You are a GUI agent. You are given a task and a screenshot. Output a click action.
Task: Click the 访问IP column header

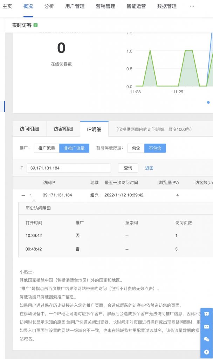pyautogui.click(x=49, y=182)
